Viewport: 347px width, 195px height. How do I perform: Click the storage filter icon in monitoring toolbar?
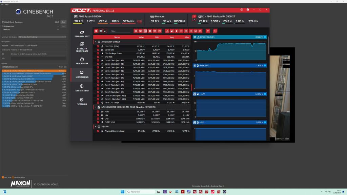click(x=150, y=31)
